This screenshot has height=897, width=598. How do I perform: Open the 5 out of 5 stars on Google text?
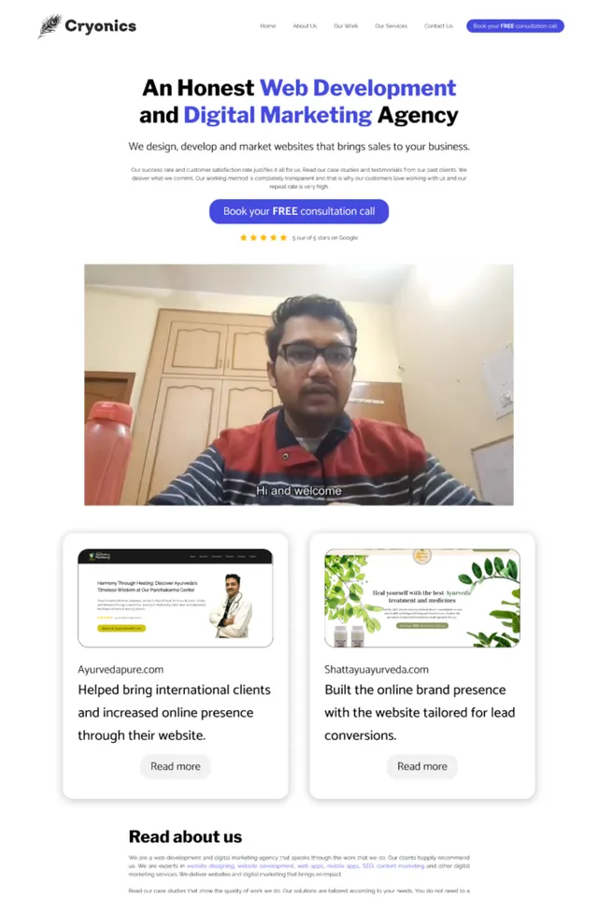pyautogui.click(x=325, y=237)
